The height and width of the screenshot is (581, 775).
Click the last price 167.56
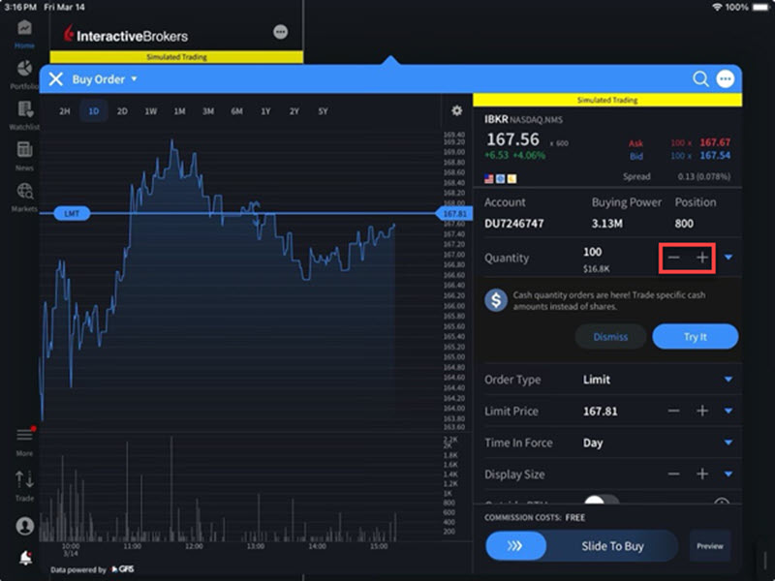[x=513, y=139]
